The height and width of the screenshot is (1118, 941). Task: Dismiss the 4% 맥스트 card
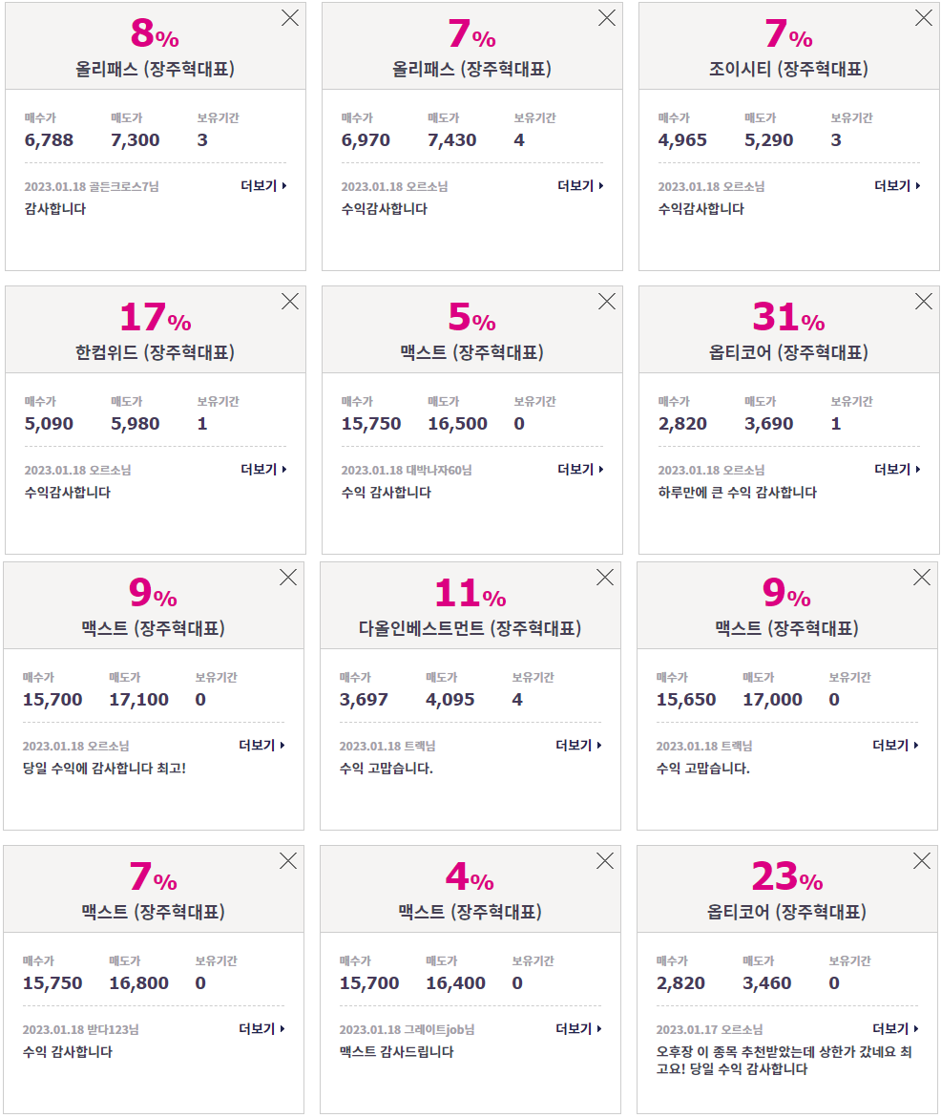(605, 861)
